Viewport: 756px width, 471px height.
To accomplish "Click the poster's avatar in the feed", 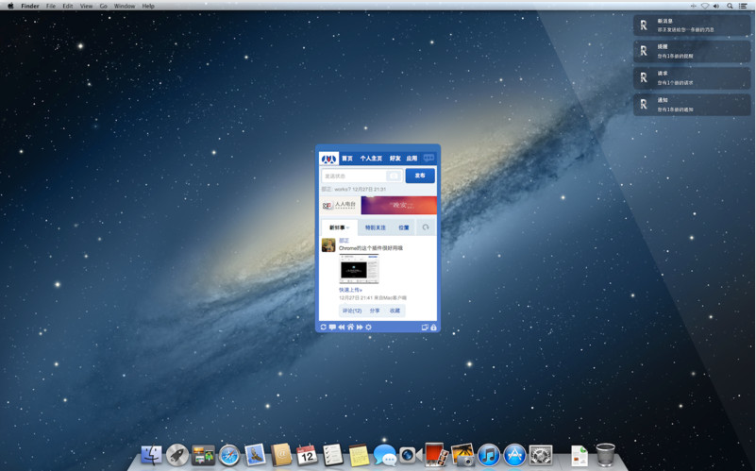I will coord(328,244).
